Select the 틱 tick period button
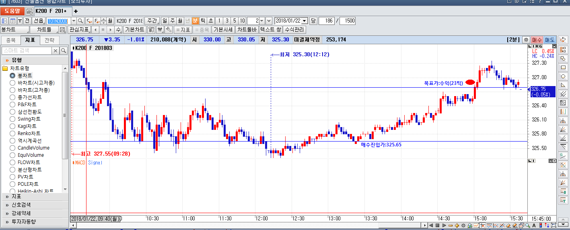The image size is (570, 230). [203, 21]
